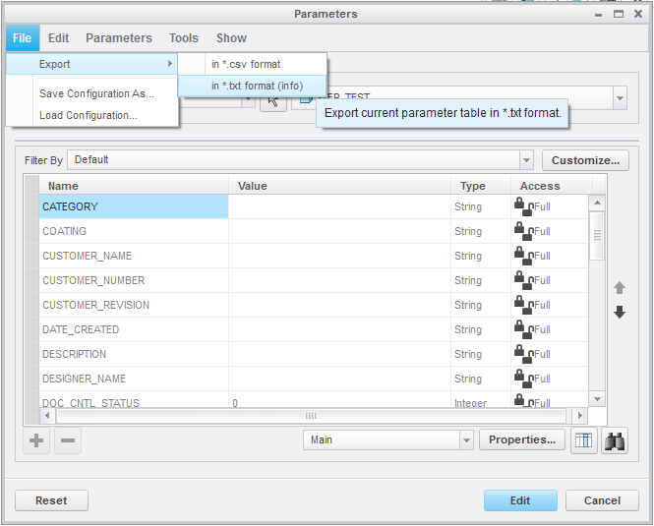Click lock icon in CUSTOMER_REVISION row

coord(523,305)
